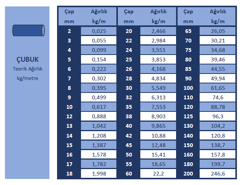Click the Teorik Ağırlık subtitle

27,69
